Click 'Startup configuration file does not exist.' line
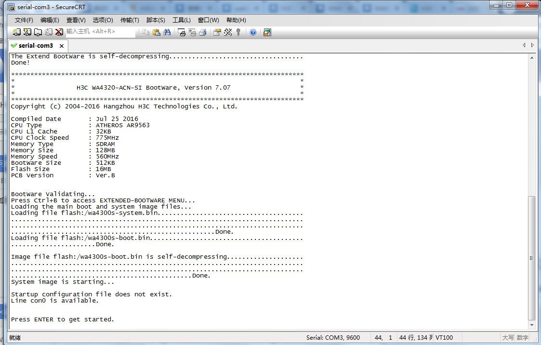This screenshot has width=541, height=345. (x=91, y=294)
